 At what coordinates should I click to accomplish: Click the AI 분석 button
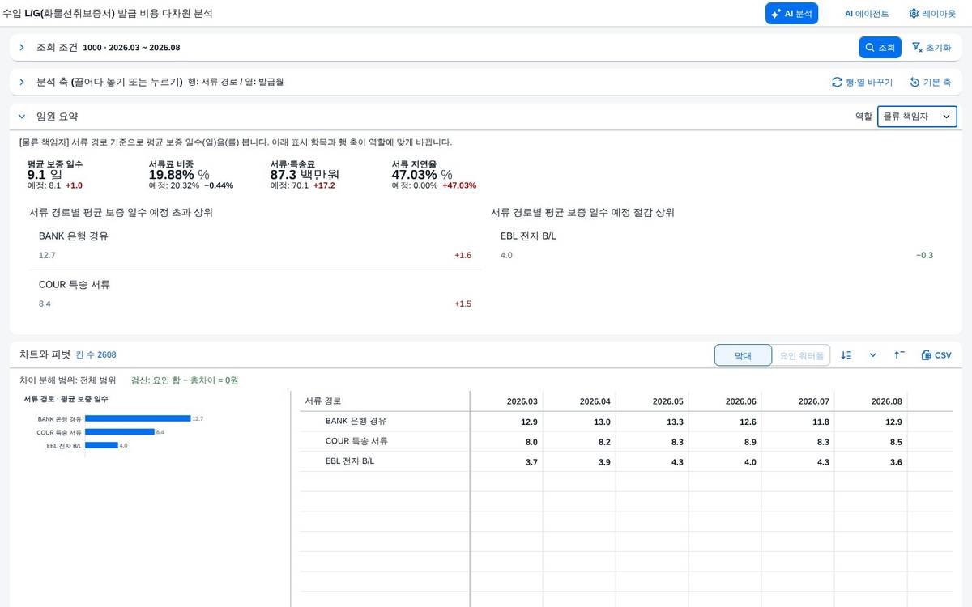tap(791, 14)
